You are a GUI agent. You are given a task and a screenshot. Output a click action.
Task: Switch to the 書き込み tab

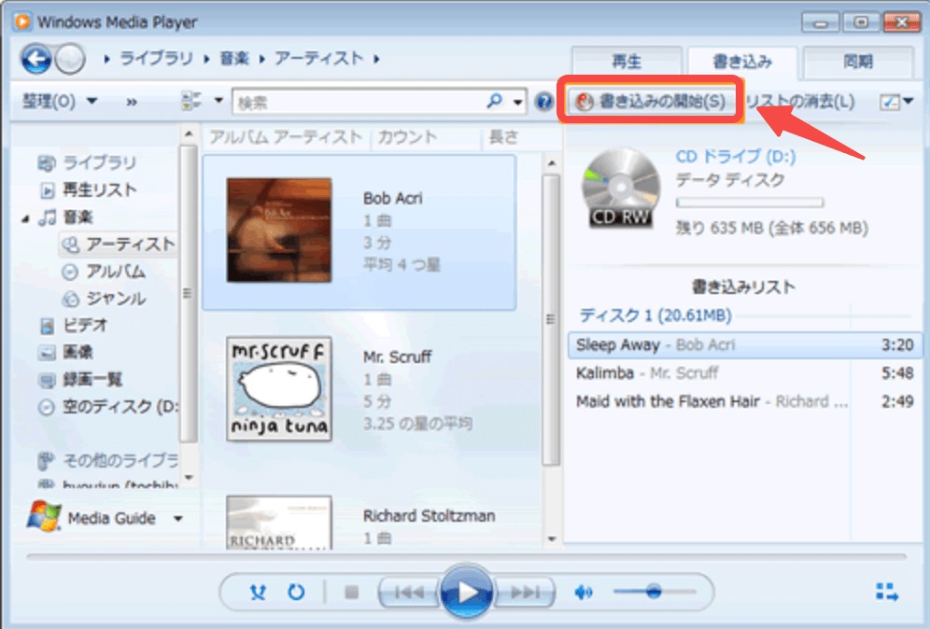(x=742, y=61)
